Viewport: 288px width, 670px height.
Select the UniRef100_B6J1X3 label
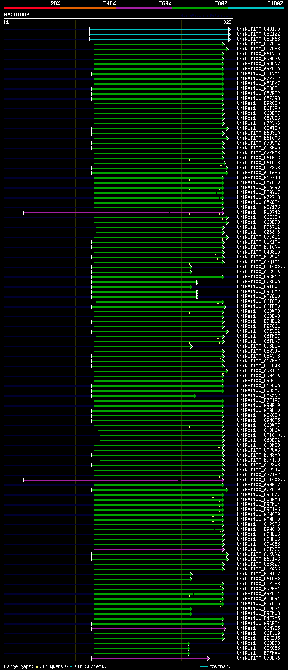coord(259,559)
